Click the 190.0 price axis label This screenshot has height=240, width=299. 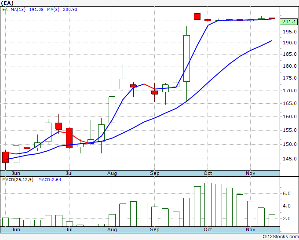tap(290, 43)
